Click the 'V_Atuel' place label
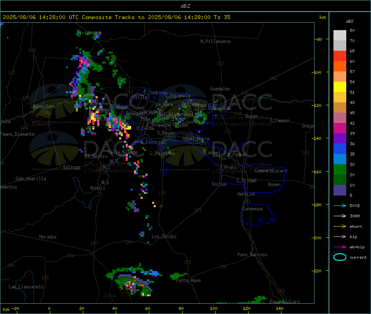Viewport: 371px width, 314px height. pos(212,153)
